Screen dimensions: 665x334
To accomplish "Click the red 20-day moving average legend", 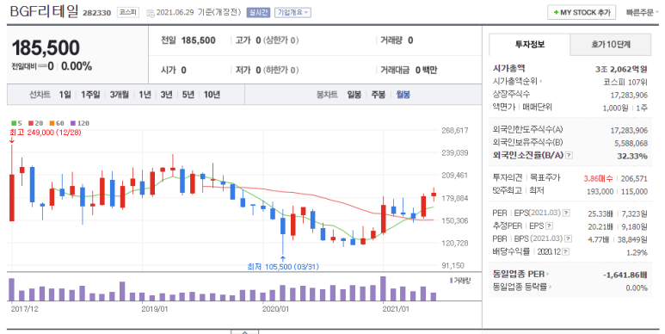I will click(x=36, y=123).
